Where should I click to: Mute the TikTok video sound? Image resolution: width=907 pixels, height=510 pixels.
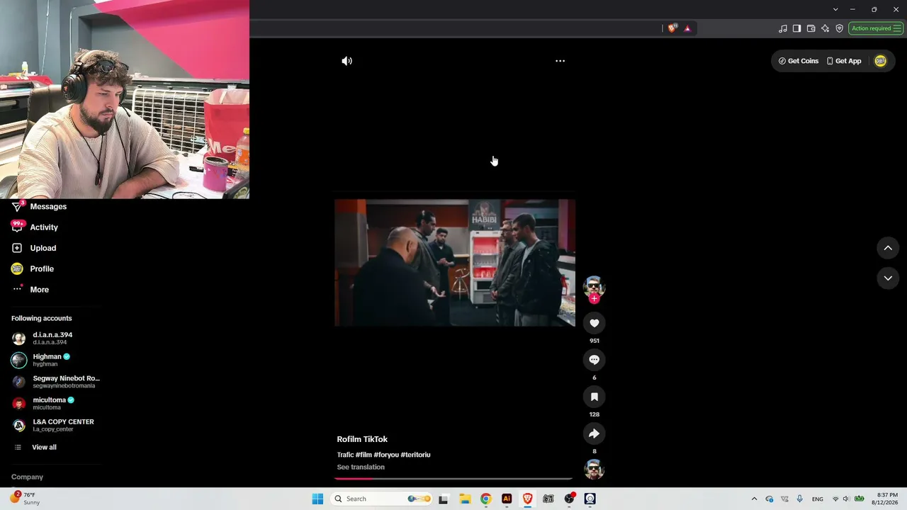pyautogui.click(x=347, y=61)
